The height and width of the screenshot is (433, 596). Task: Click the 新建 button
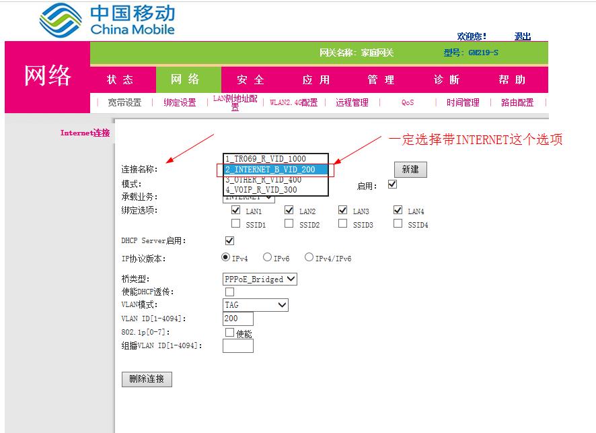(x=410, y=169)
